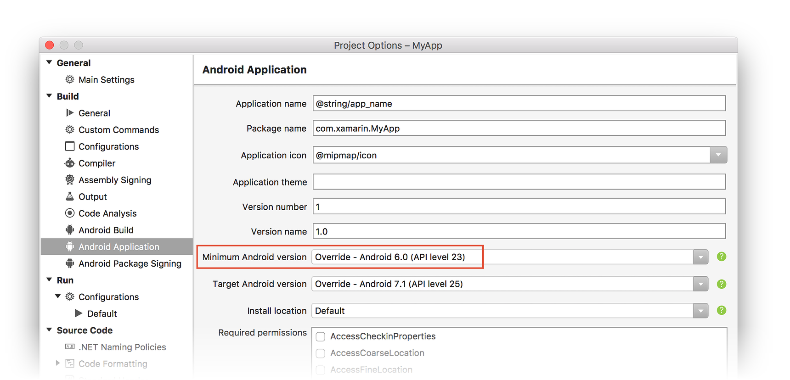Image resolution: width=790 pixels, height=380 pixels.
Task: Enable the AccessCheckinProperties permission
Action: [321, 337]
